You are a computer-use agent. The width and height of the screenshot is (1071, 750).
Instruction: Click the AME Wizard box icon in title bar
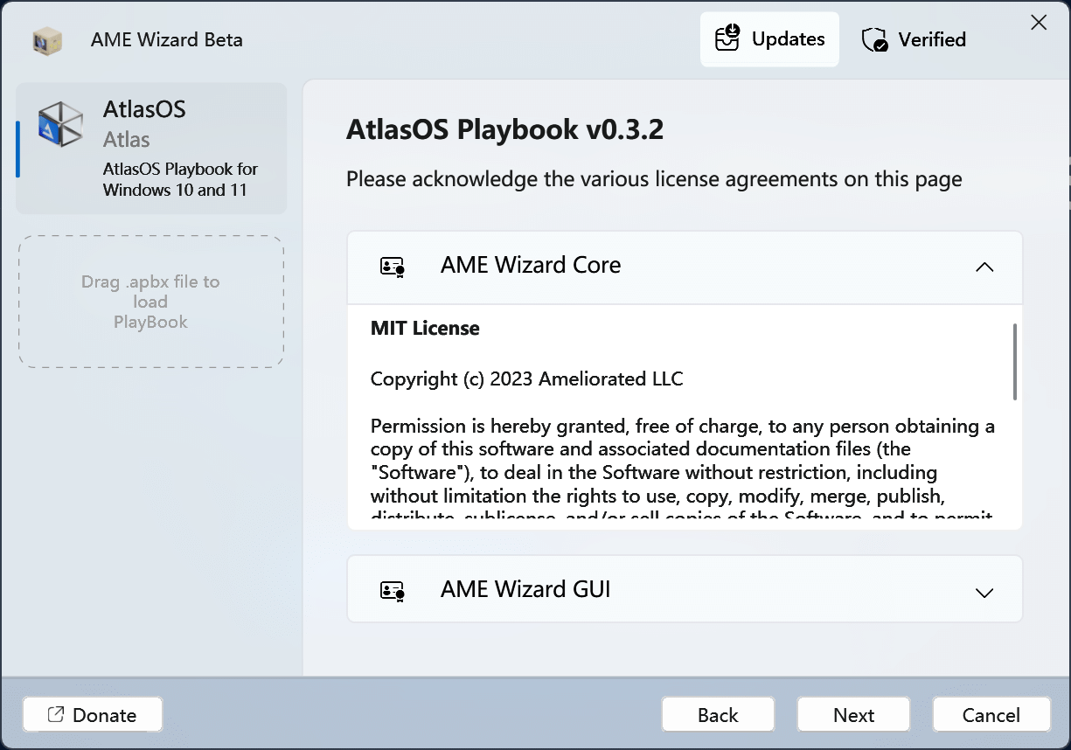[x=47, y=40]
